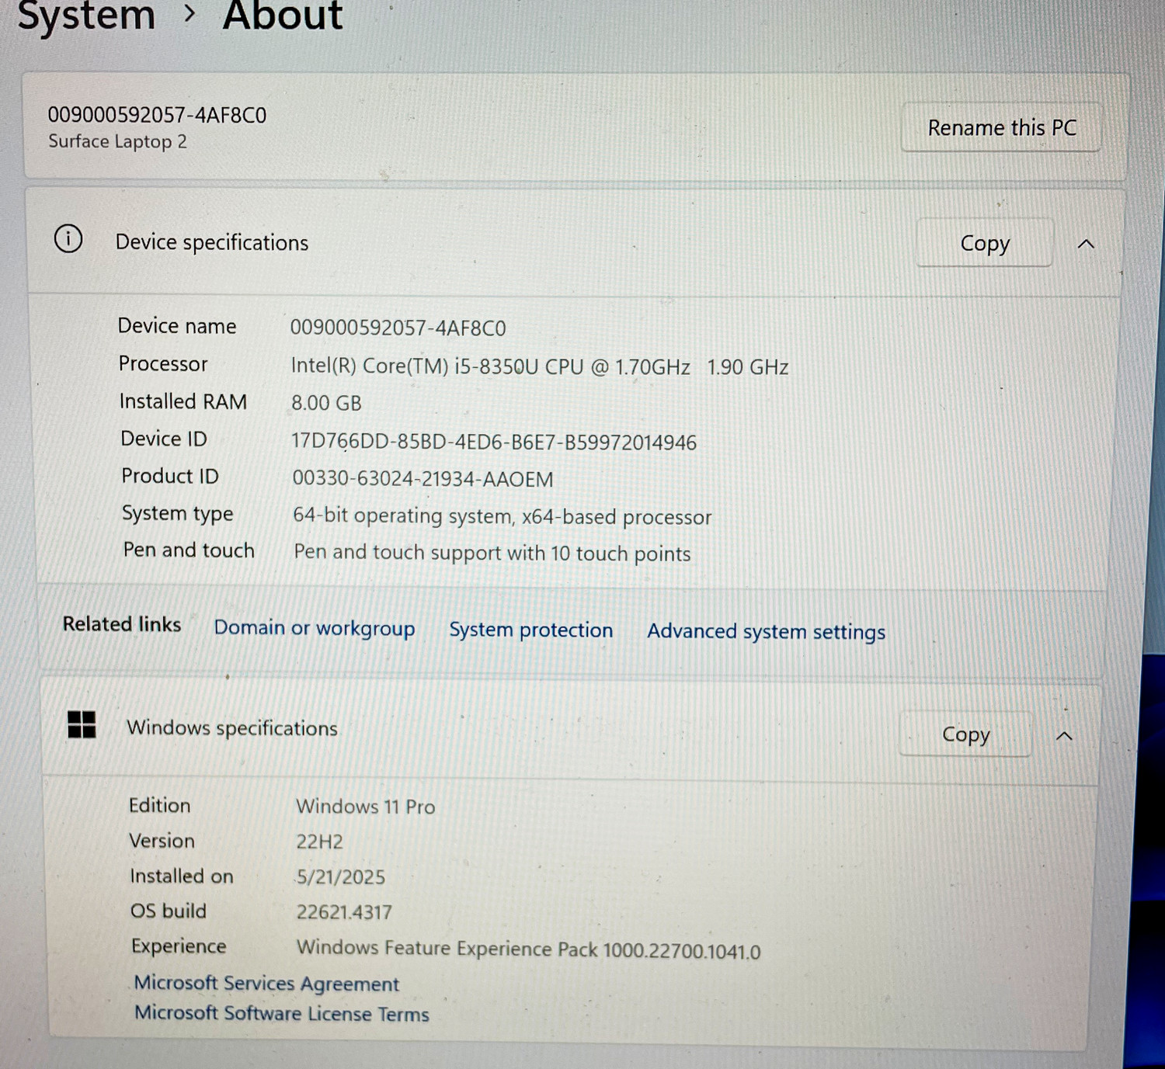Open Domain or workgroup link
Image resolution: width=1165 pixels, height=1069 pixels.
tap(315, 628)
